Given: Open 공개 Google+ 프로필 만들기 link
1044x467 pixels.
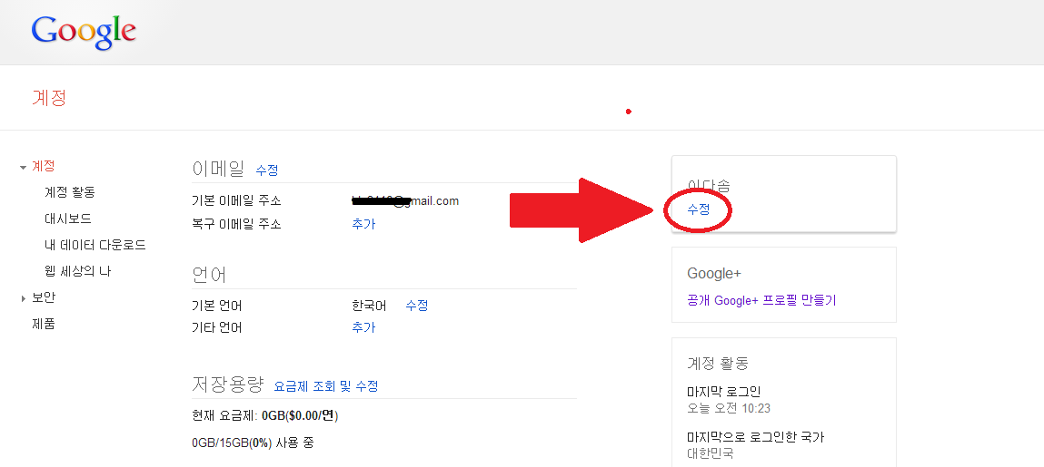Looking at the screenshot, I should click(x=761, y=300).
